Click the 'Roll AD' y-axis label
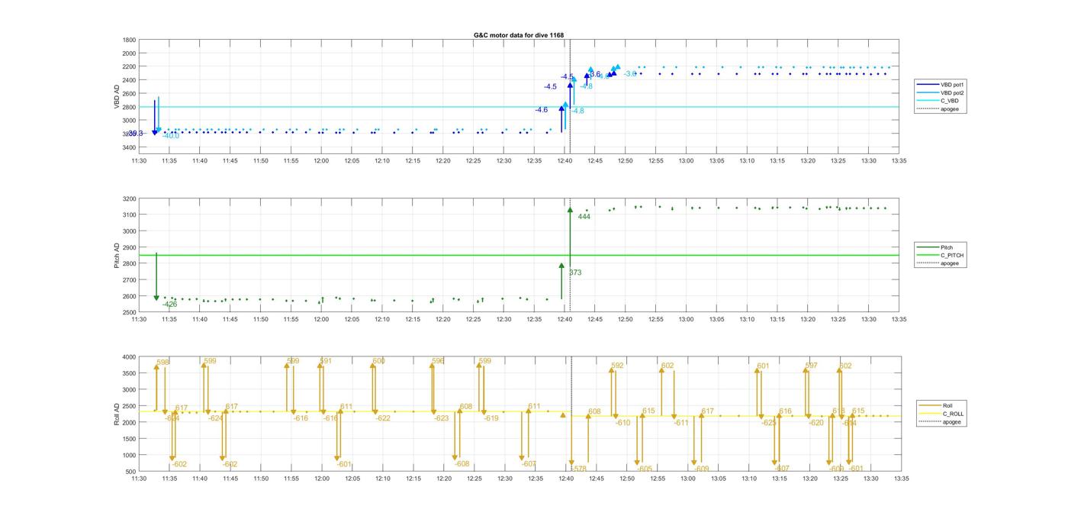The width and height of the screenshot is (1068, 529). [x=117, y=414]
